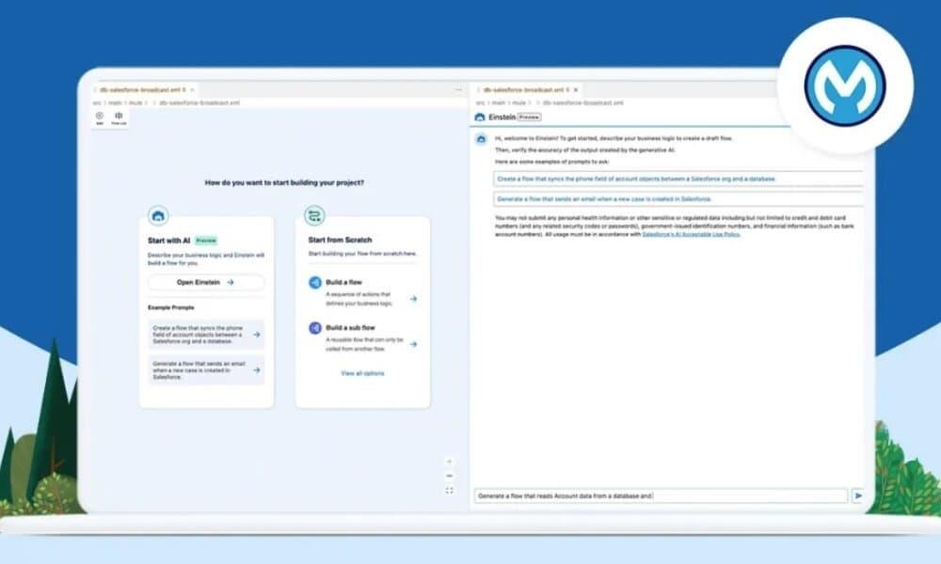This screenshot has width=941, height=564.
Task: Click the MuleSoft logo badge
Action: (845, 86)
